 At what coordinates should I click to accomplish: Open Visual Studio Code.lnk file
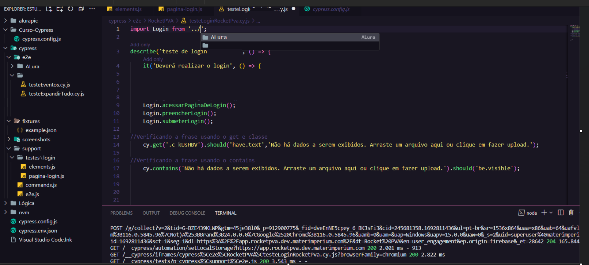click(x=45, y=239)
